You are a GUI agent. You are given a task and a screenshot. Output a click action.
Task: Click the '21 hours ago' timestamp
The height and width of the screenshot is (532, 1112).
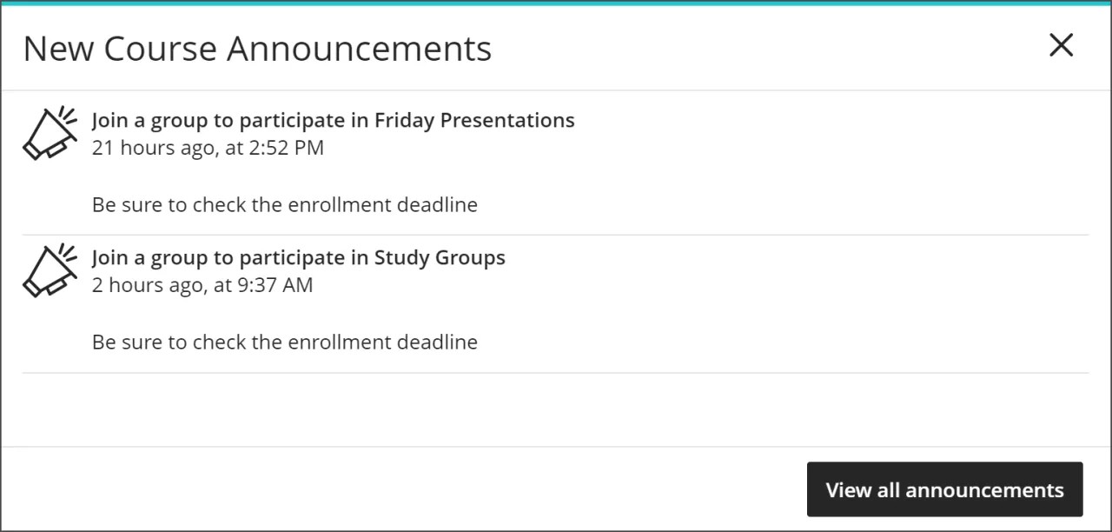(208, 148)
